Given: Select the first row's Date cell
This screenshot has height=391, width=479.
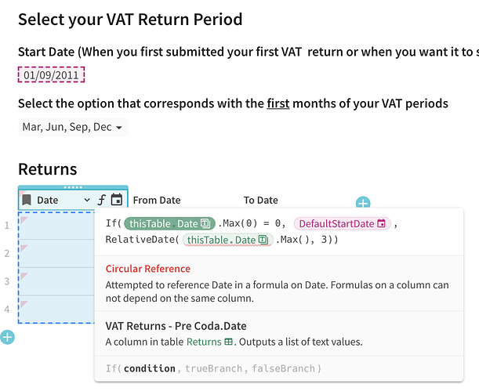Looking at the screenshot, I should 55,226.
